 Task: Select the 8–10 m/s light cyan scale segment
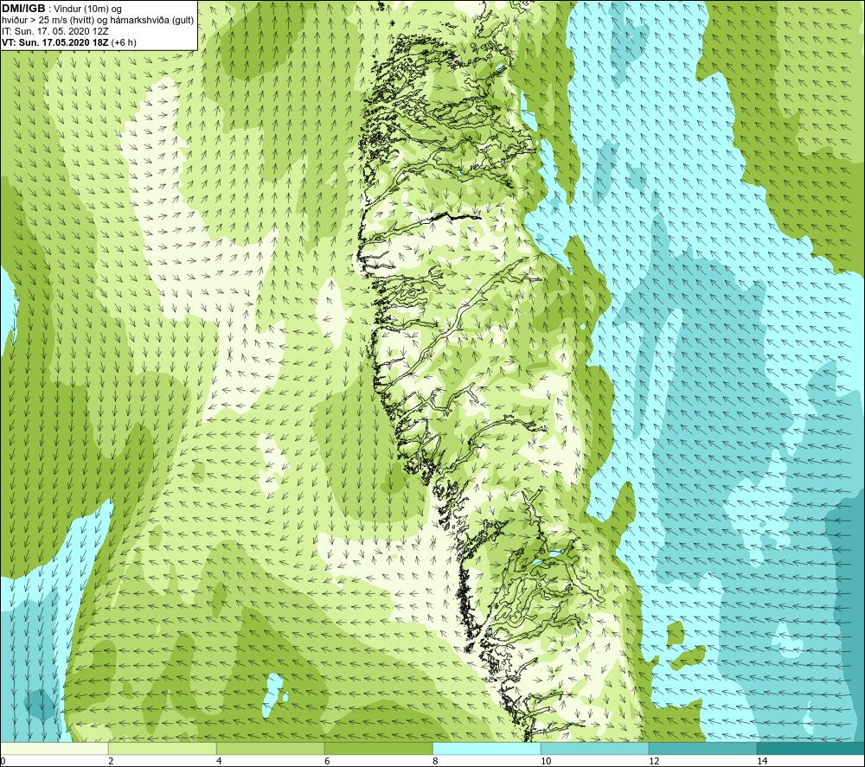pos(486,748)
